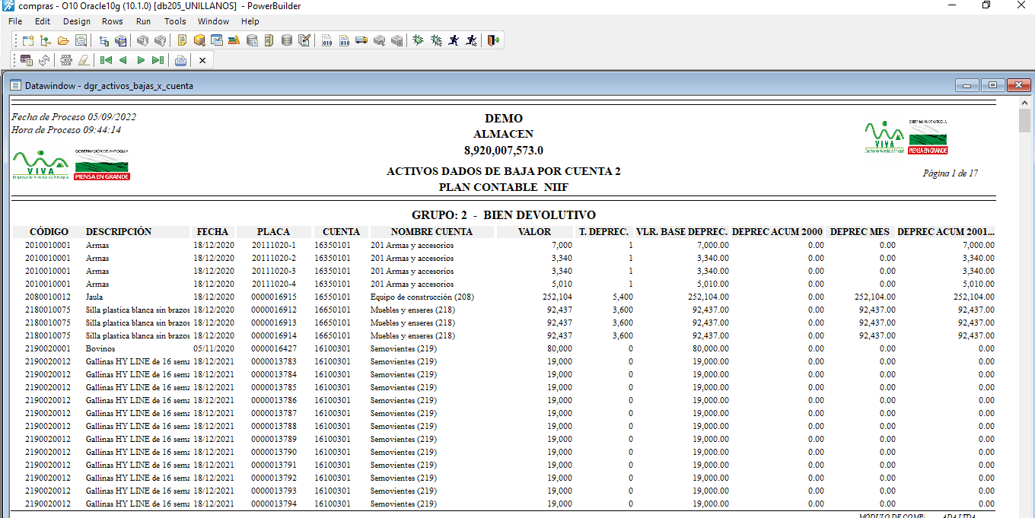Click the eraser delete row icon
This screenshot has height=518, width=1035.
coord(84,60)
